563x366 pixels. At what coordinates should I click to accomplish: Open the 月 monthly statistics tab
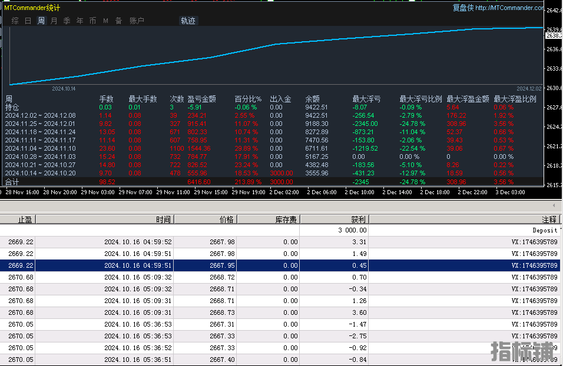[x=54, y=21]
